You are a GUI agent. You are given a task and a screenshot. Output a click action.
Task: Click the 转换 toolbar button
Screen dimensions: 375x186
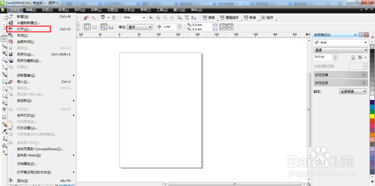pos(250,18)
